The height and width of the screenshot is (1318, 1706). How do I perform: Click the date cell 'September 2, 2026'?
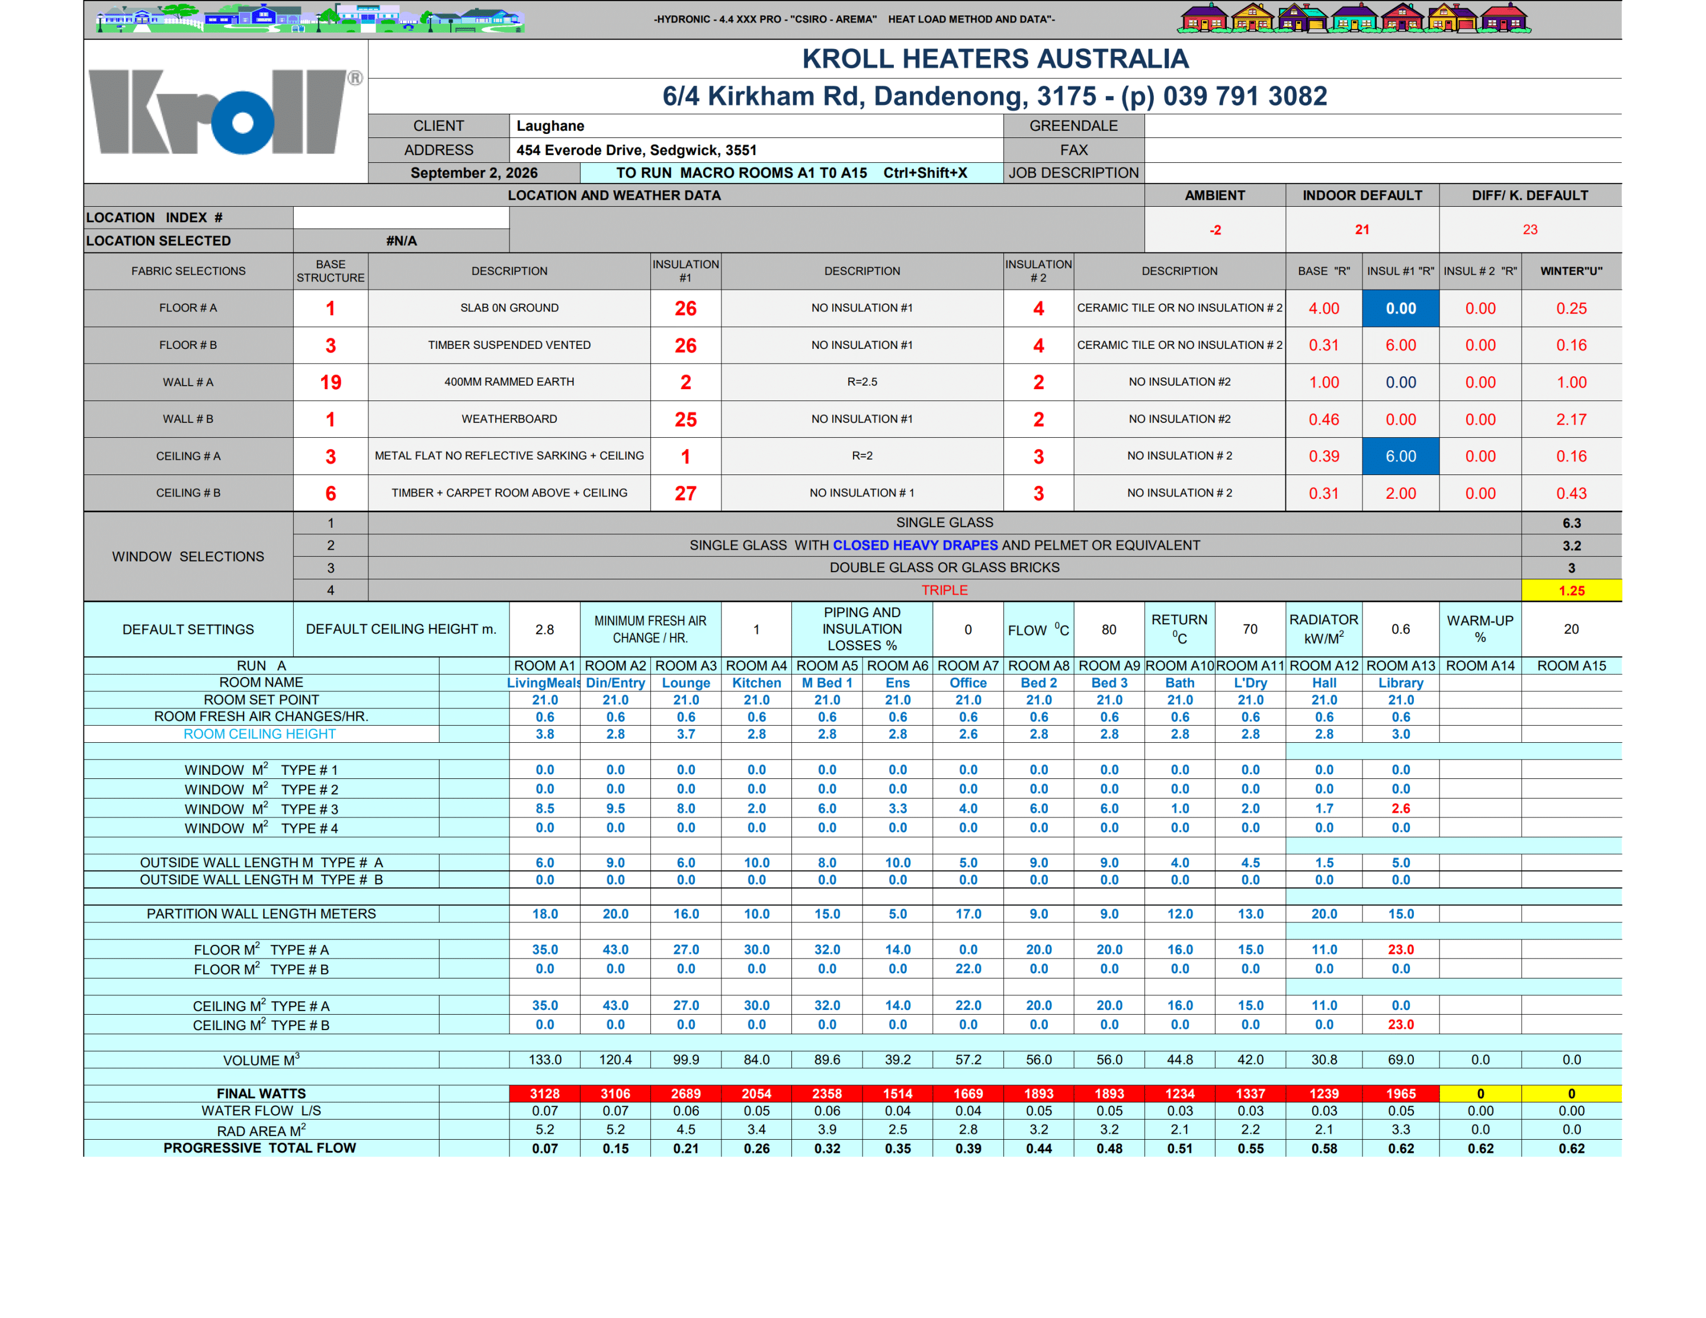click(x=474, y=172)
